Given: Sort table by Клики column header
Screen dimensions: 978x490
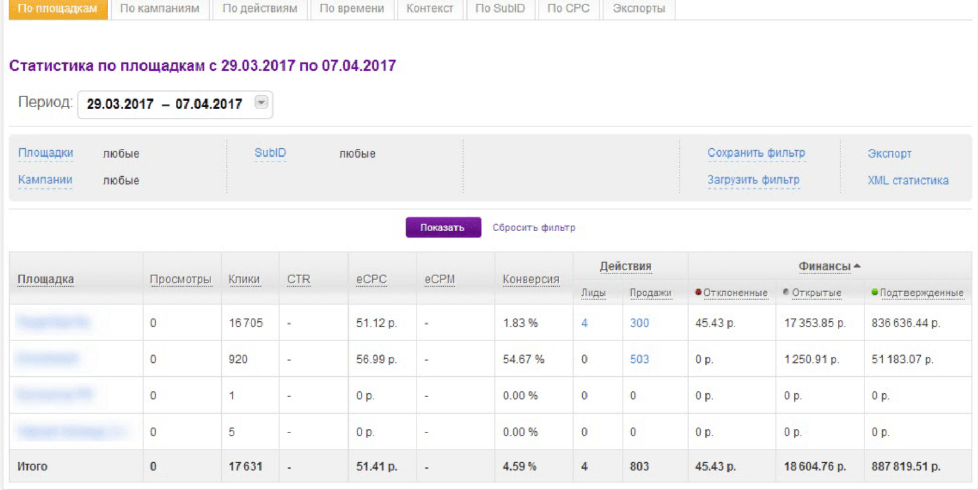Looking at the screenshot, I should click(244, 280).
